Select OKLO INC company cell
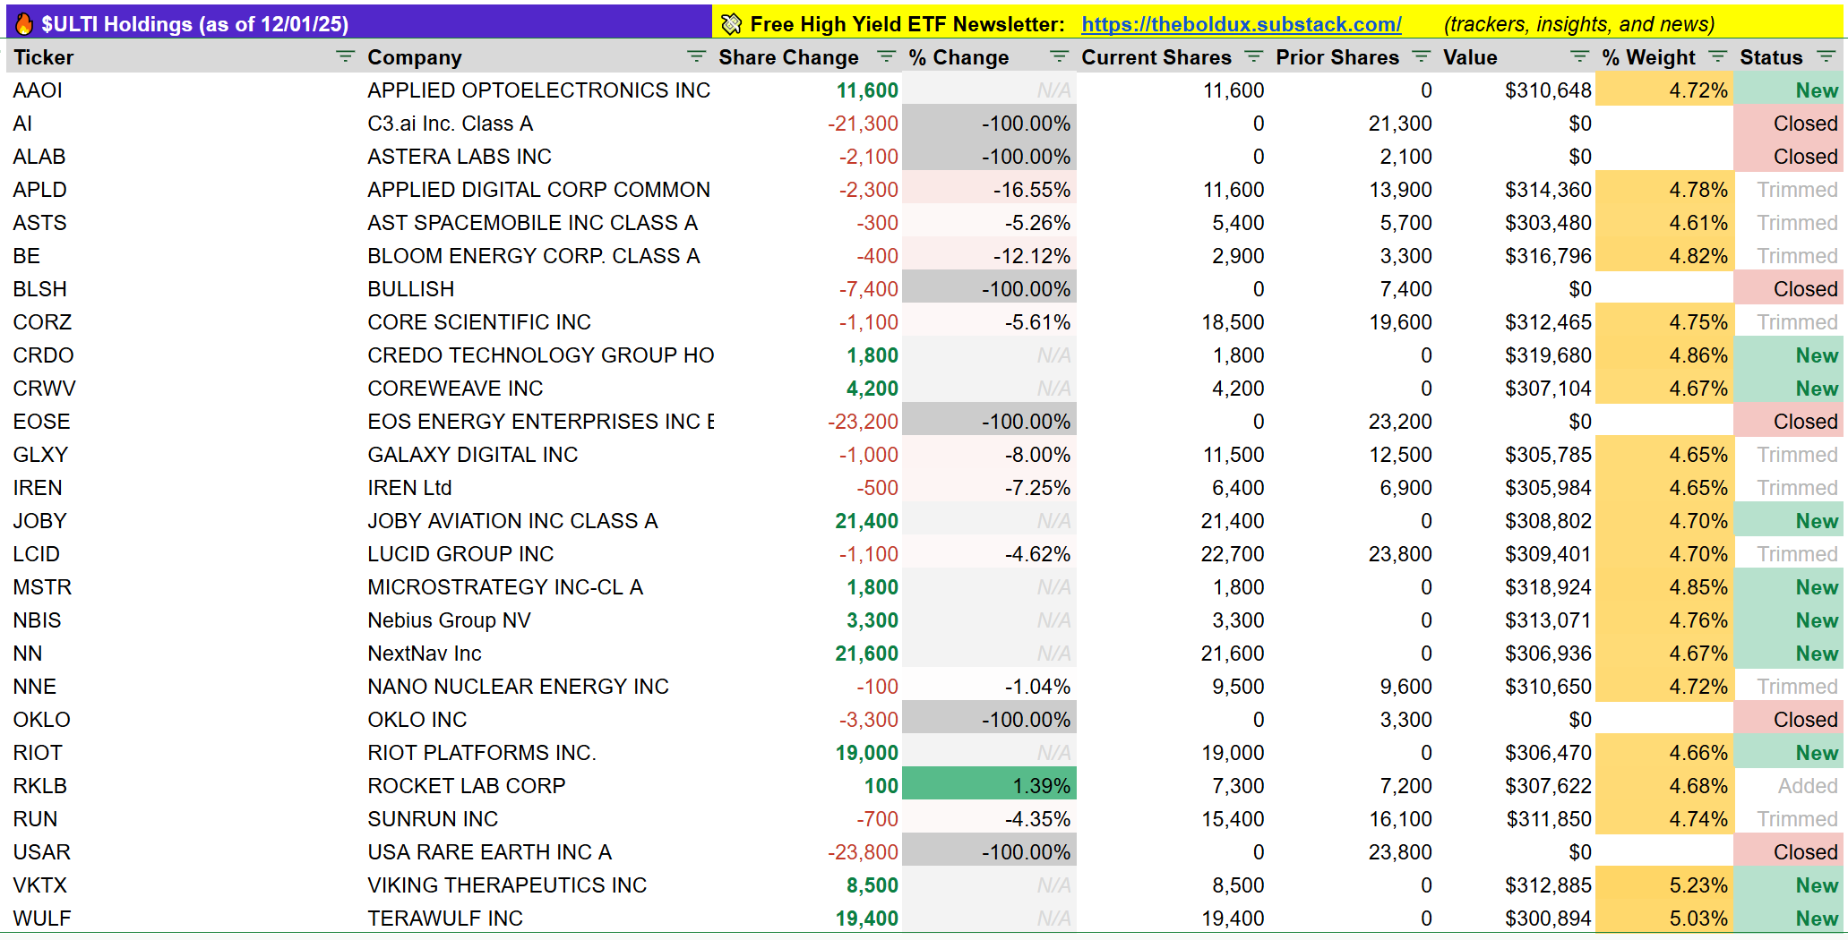Screen dimensions: 1848x940 (536, 720)
